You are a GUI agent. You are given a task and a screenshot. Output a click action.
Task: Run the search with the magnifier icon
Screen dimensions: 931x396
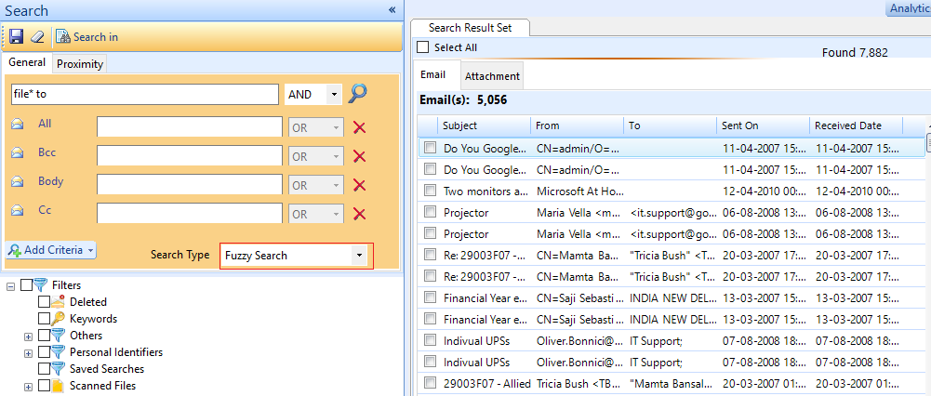[358, 93]
